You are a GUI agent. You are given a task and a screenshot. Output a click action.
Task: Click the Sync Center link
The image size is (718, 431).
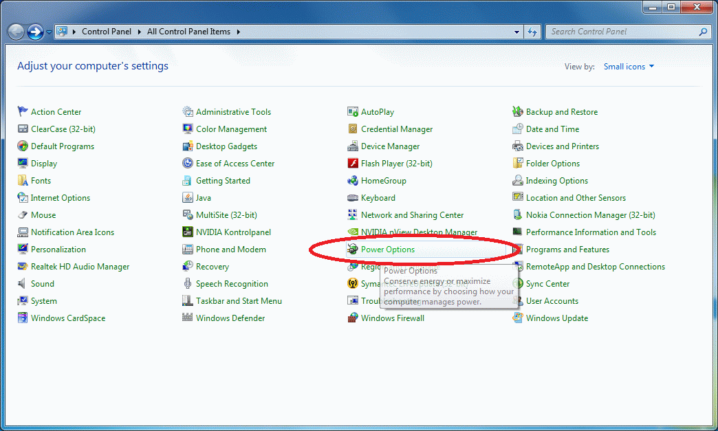point(547,284)
